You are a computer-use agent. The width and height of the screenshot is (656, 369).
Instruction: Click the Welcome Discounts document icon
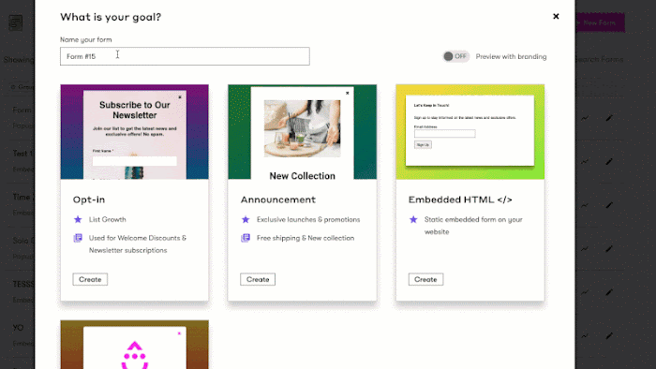coord(78,238)
